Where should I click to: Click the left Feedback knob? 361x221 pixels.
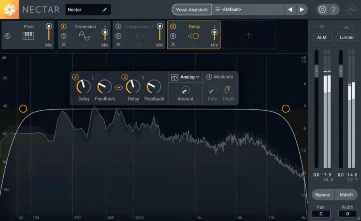[104, 87]
